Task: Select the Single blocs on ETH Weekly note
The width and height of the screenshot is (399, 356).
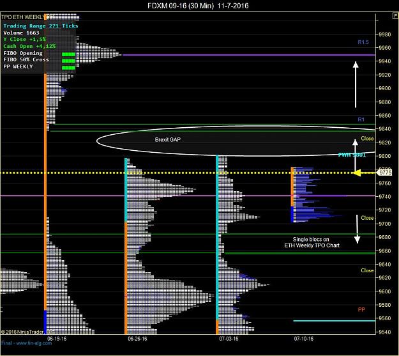Action: (x=312, y=242)
